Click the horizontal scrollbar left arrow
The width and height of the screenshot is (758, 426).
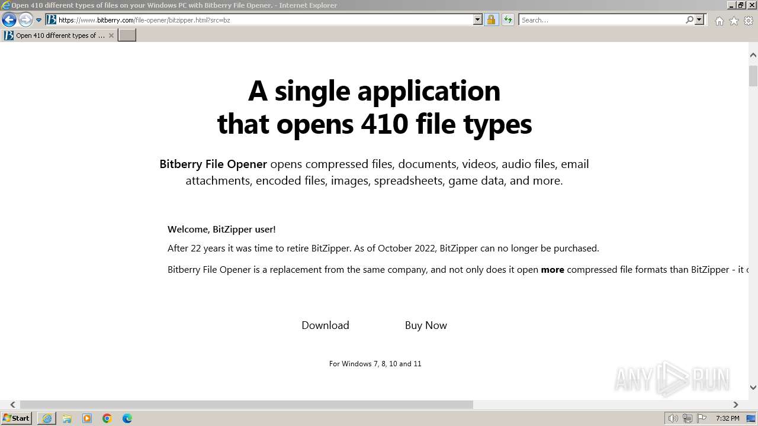pyautogui.click(x=12, y=405)
